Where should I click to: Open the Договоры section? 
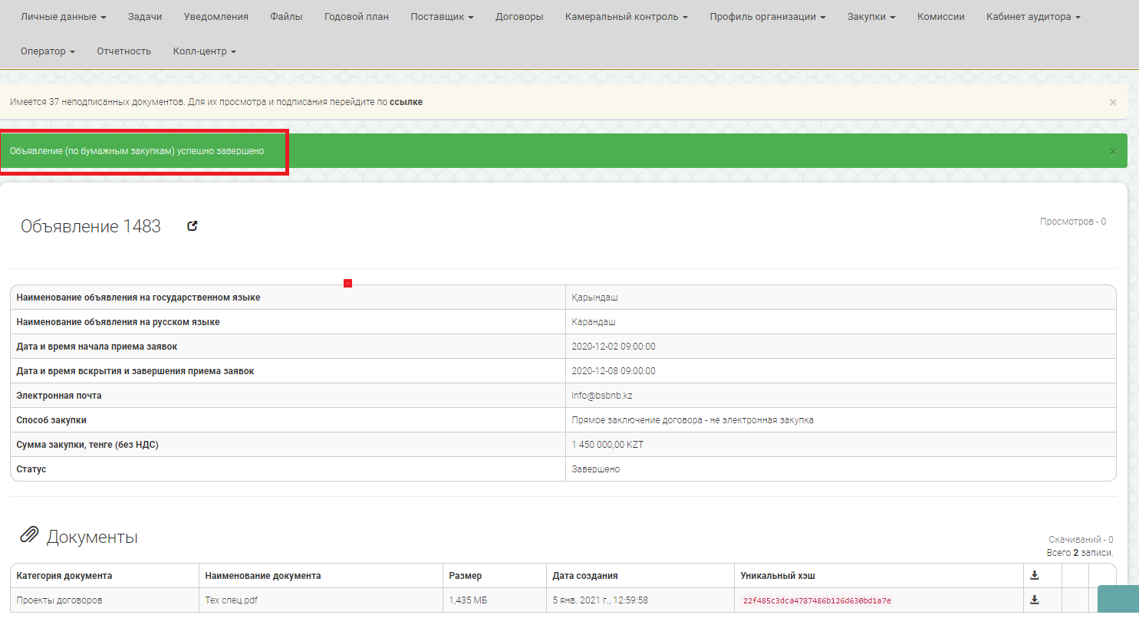[519, 17]
